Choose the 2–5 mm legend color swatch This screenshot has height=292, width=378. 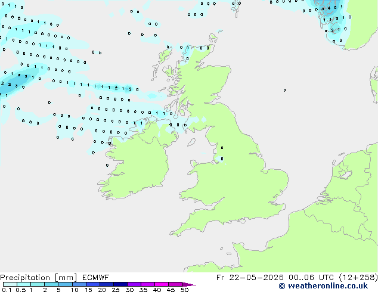point(51,284)
